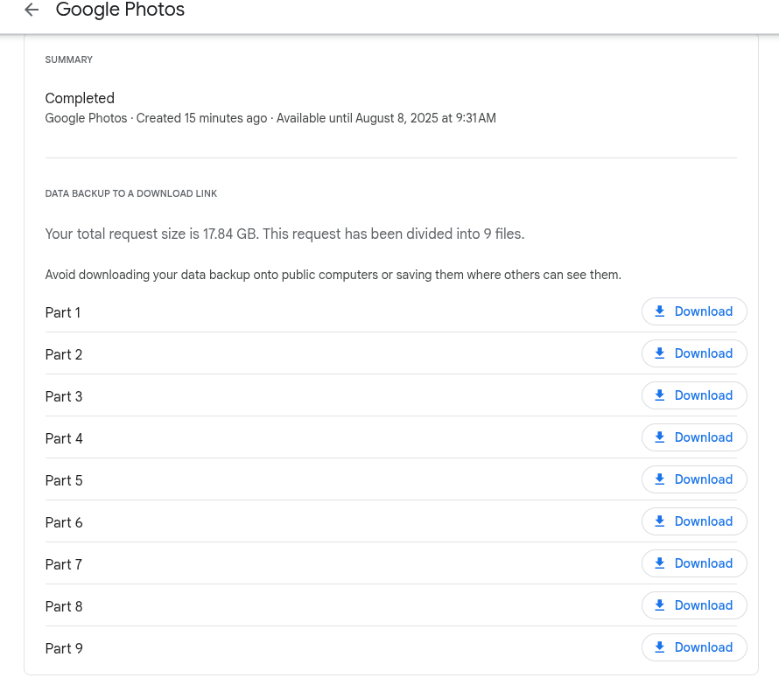Click the Data Backup To A Download Link heading
Screen dimensions: 779x685
coord(131,193)
